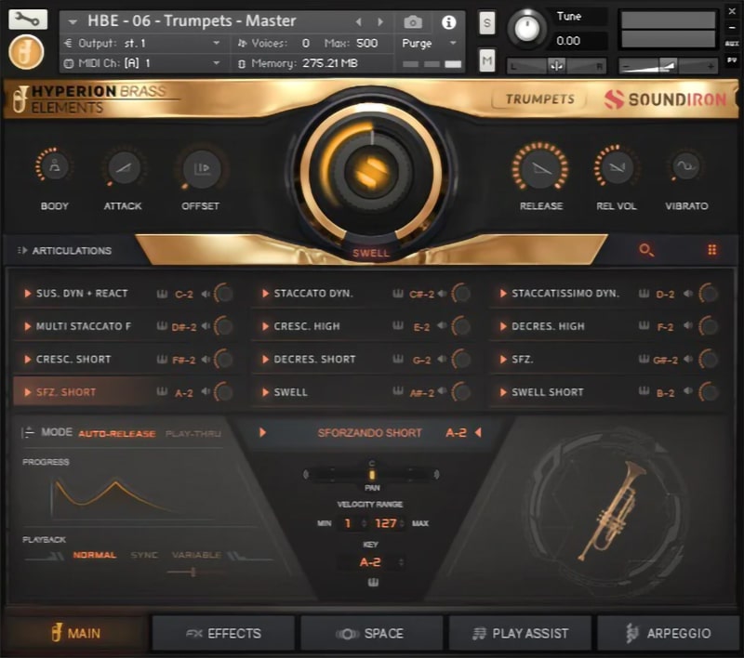The width and height of the screenshot is (744, 658).
Task: Expand the Articulations header arrow
Action: point(21,250)
